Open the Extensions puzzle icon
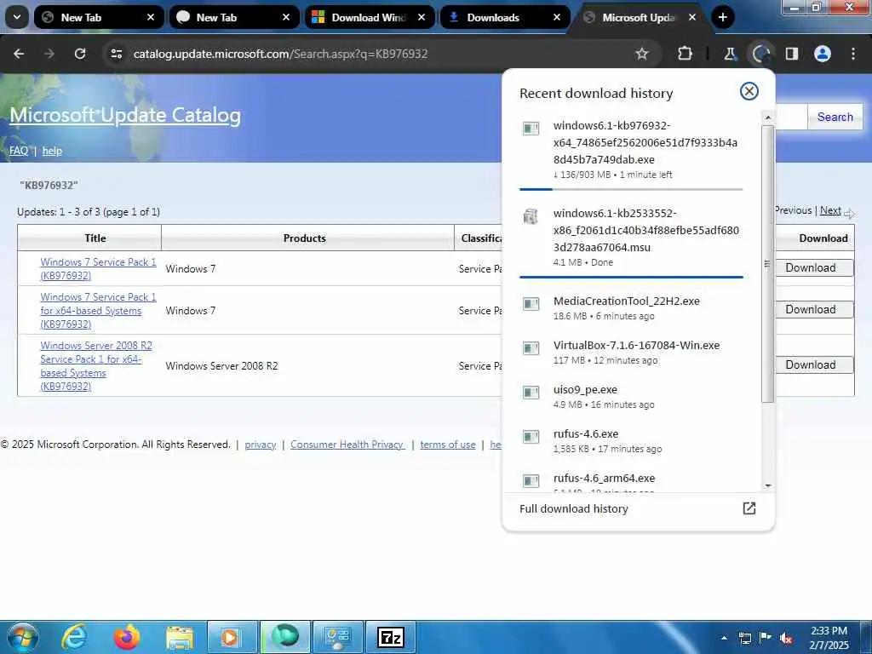The width and height of the screenshot is (872, 654). click(x=686, y=54)
